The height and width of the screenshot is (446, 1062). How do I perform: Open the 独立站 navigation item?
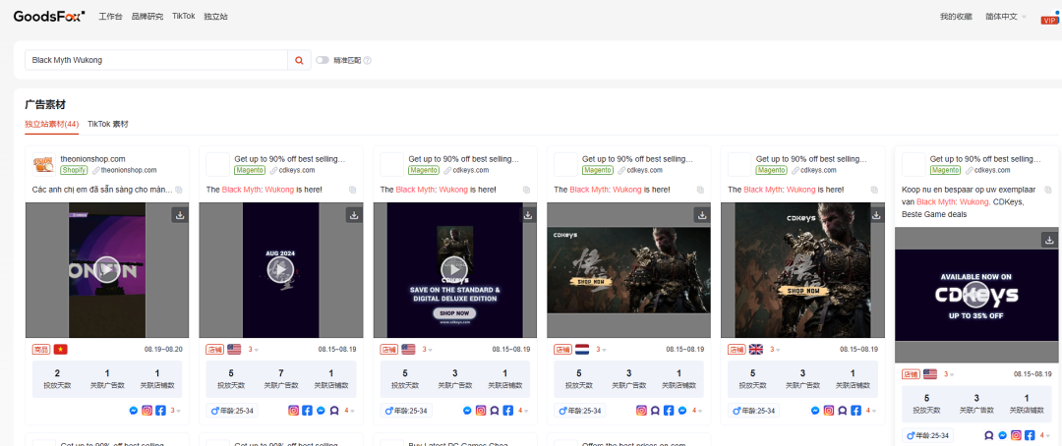[x=216, y=17]
